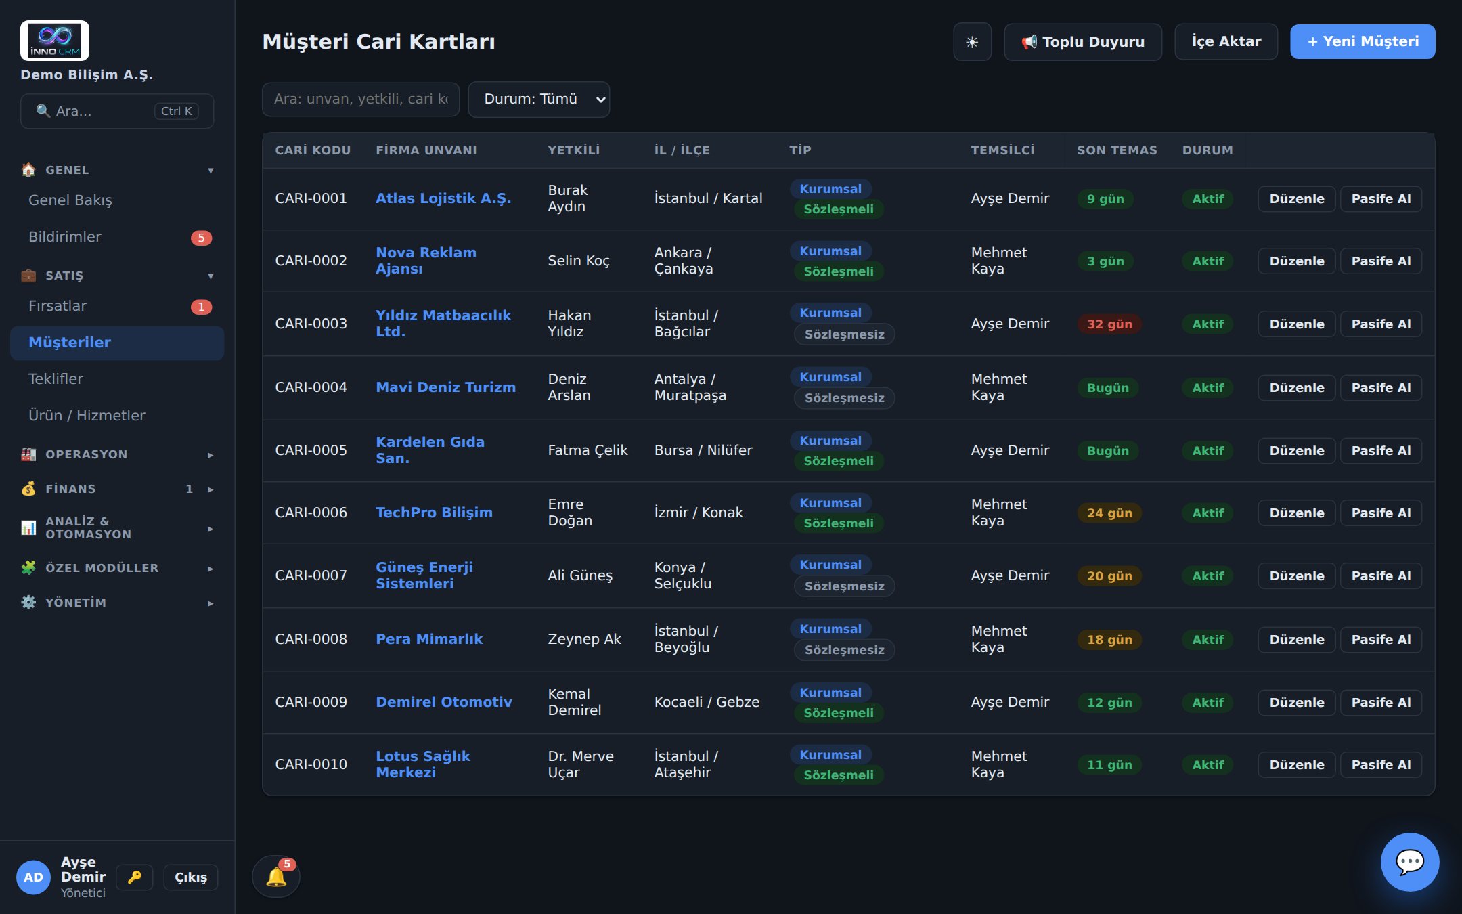
Task: Select Müşteriler menu item
Action: click(117, 343)
